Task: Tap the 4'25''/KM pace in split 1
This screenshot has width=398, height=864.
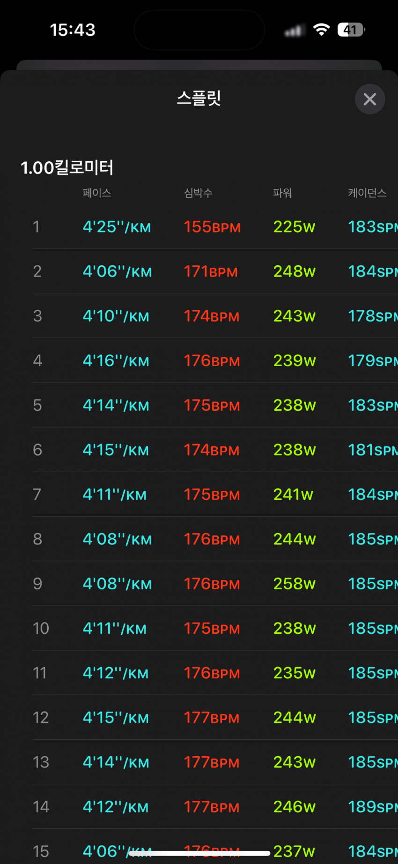Action: pyautogui.click(x=117, y=227)
